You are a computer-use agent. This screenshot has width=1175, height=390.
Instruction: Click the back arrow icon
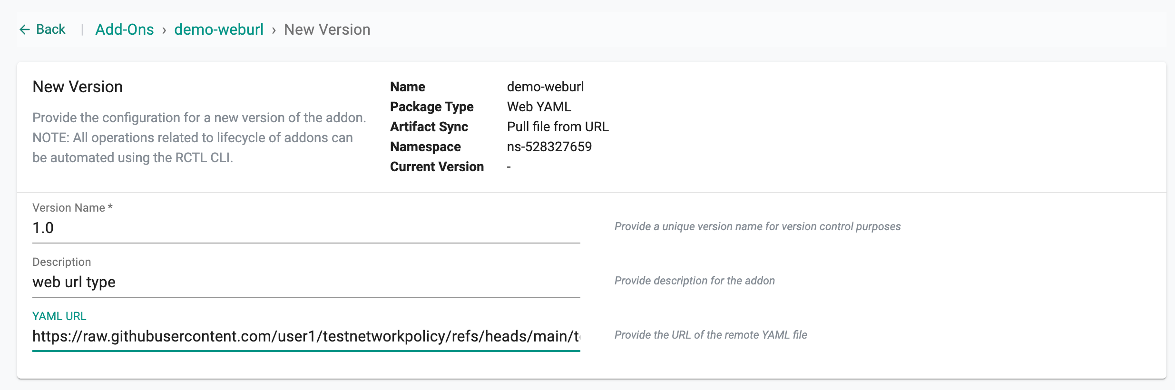pyautogui.click(x=24, y=29)
